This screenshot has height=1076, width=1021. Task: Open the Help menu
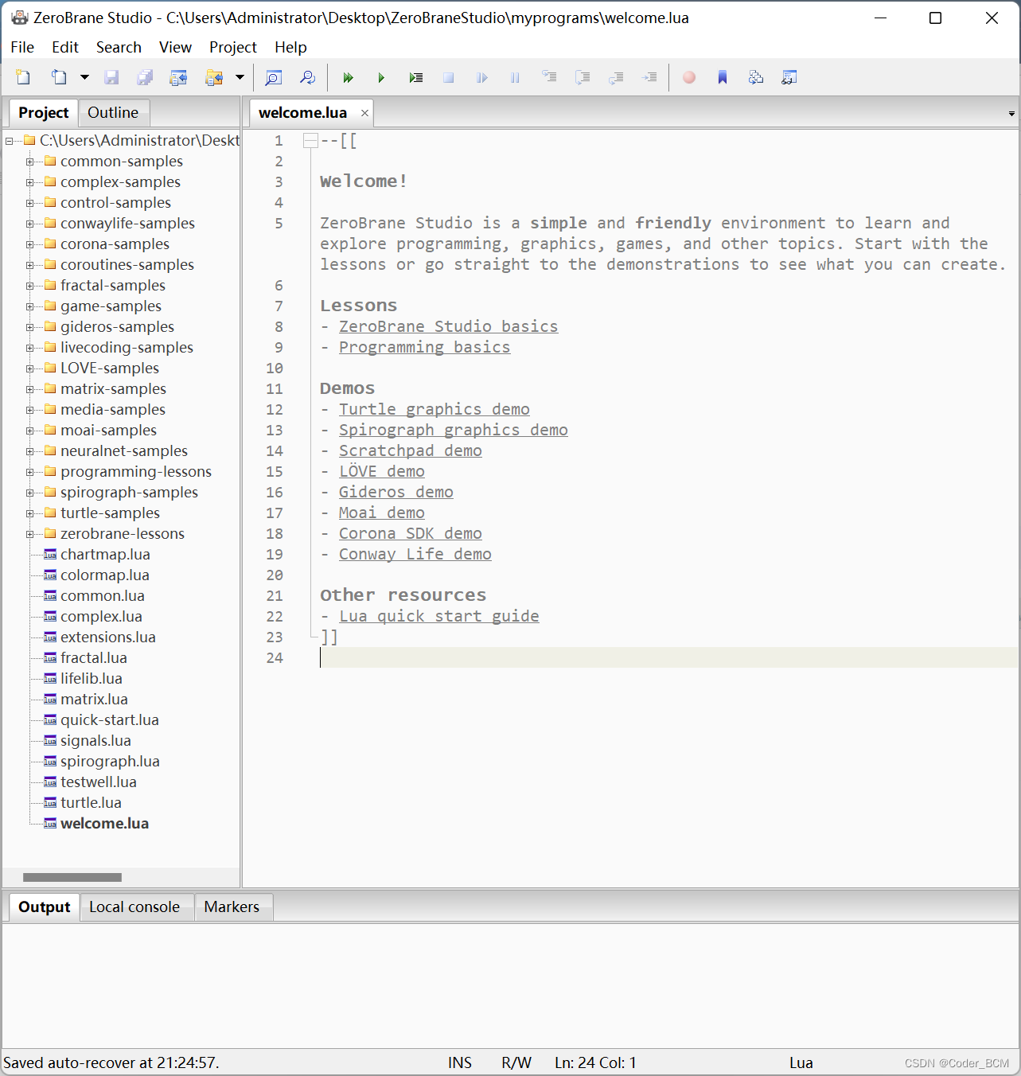pos(290,47)
